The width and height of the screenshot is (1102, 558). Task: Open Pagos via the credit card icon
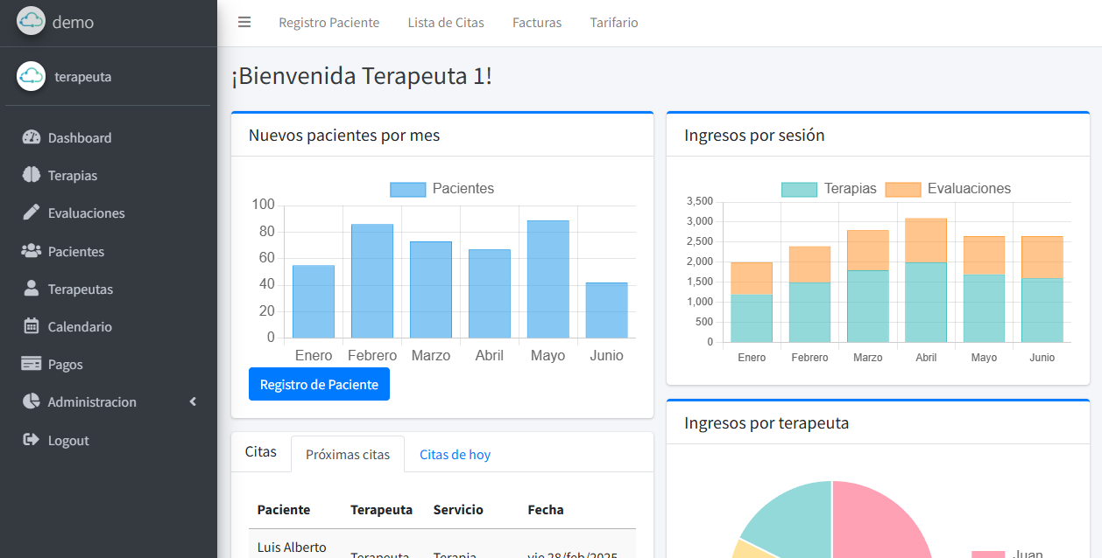pos(32,364)
